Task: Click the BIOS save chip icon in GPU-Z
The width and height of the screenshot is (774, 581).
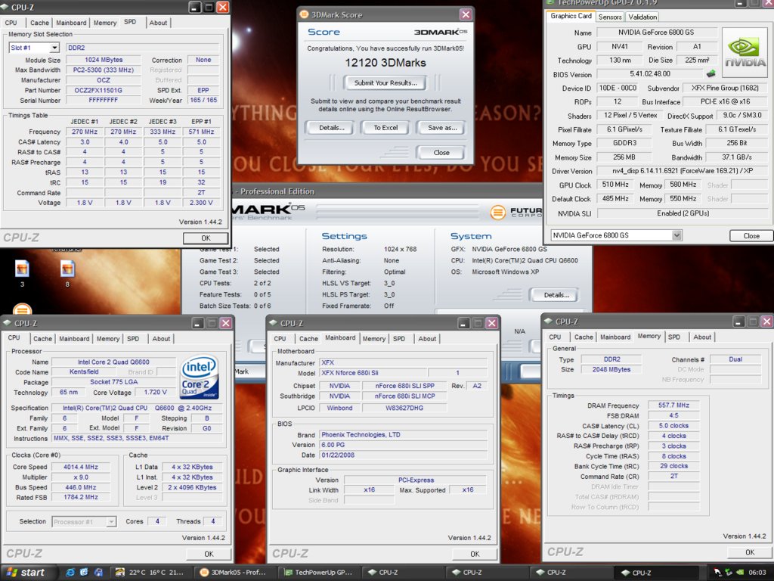Action: pos(711,74)
